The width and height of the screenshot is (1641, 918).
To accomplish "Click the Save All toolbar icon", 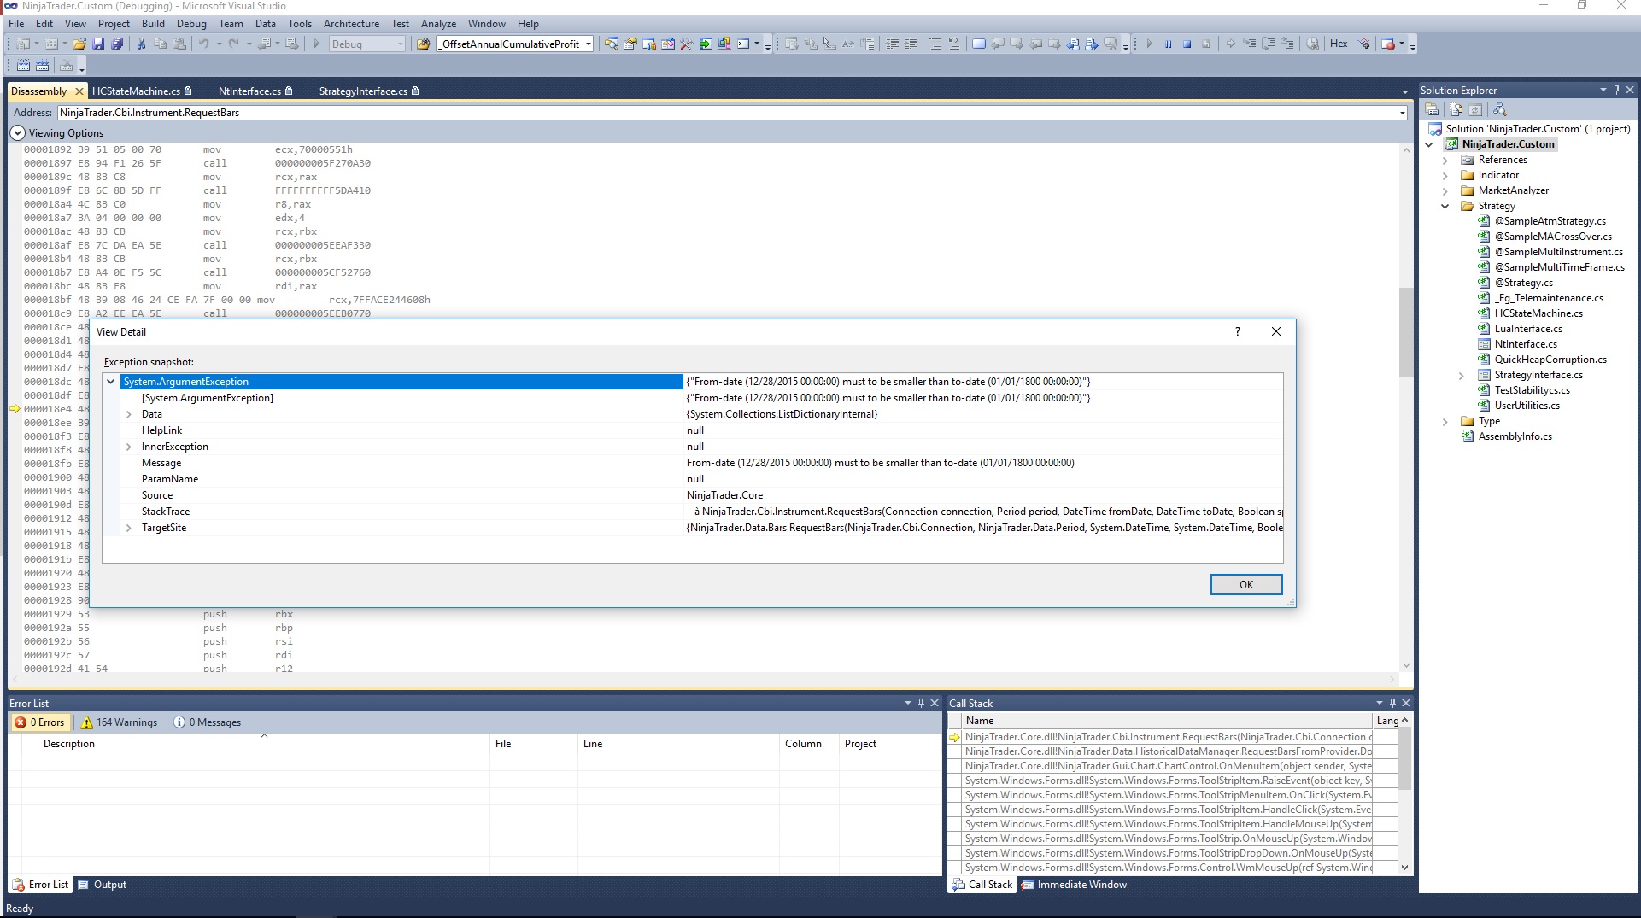I will [x=117, y=44].
